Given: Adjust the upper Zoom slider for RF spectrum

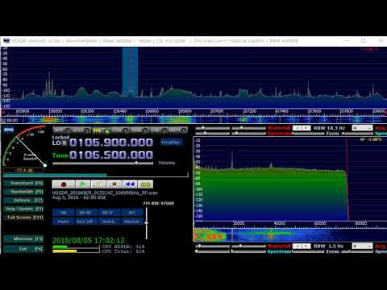Looking at the screenshot, I should 308,134.
